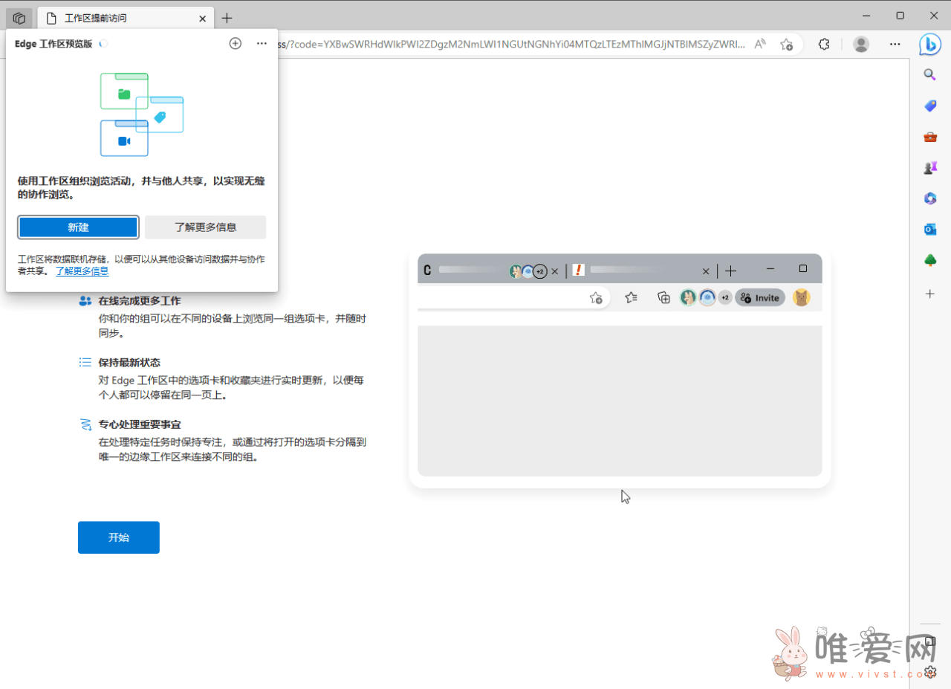Open the user profile avatar
Viewport: 951px width, 689px height.
[861, 45]
